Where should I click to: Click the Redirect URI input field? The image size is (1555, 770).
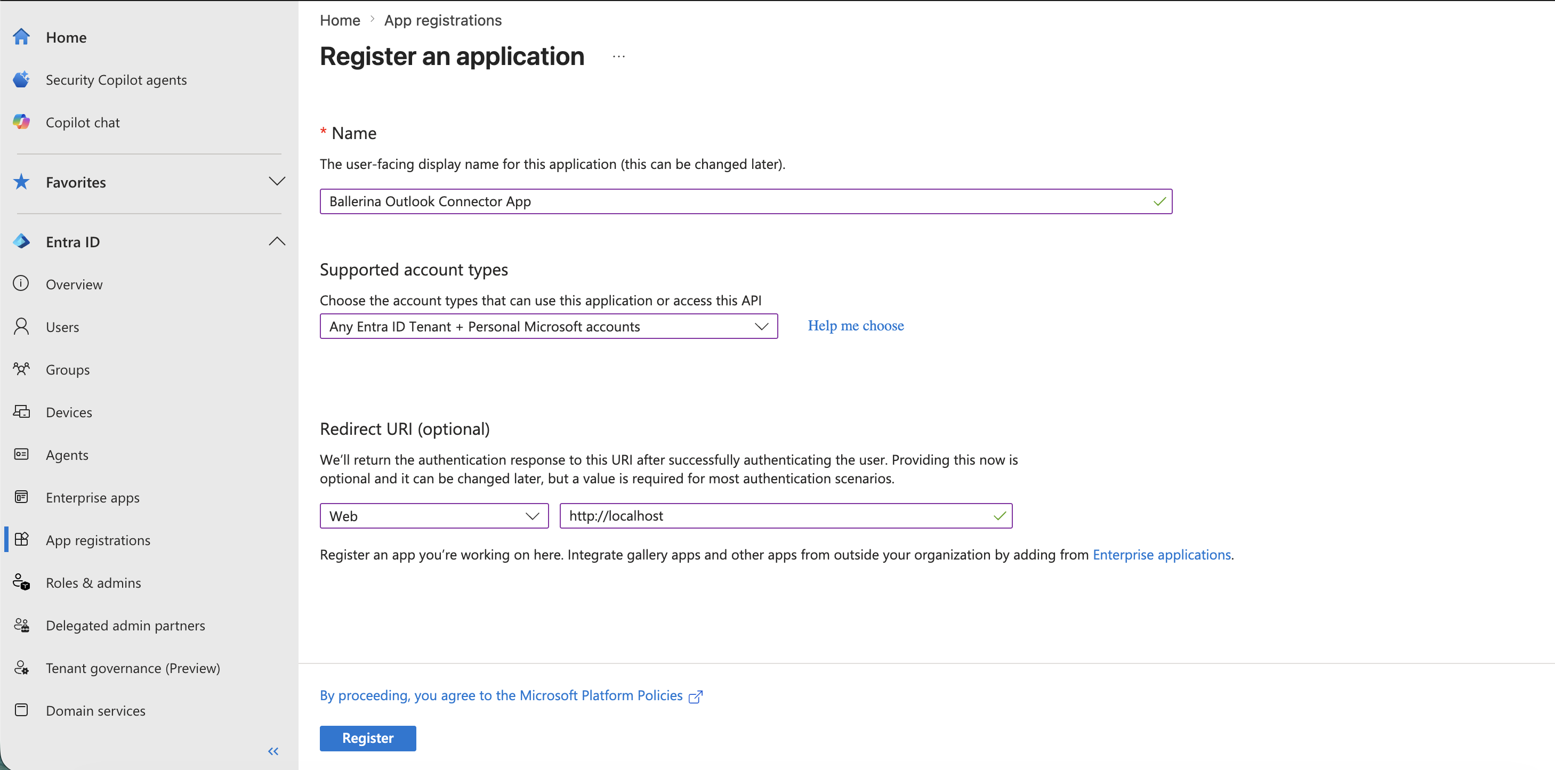(785, 516)
